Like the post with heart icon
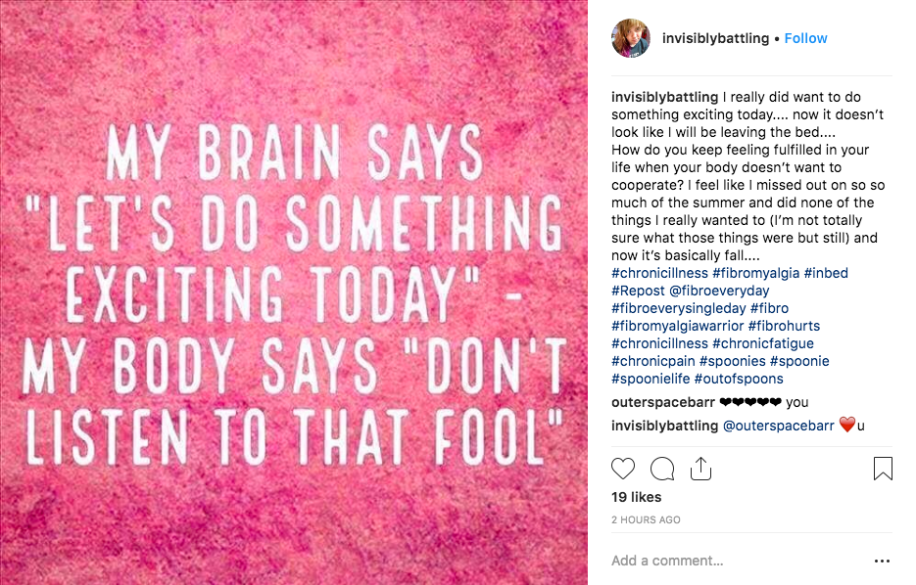Screen dimensions: 916x585 (623, 469)
